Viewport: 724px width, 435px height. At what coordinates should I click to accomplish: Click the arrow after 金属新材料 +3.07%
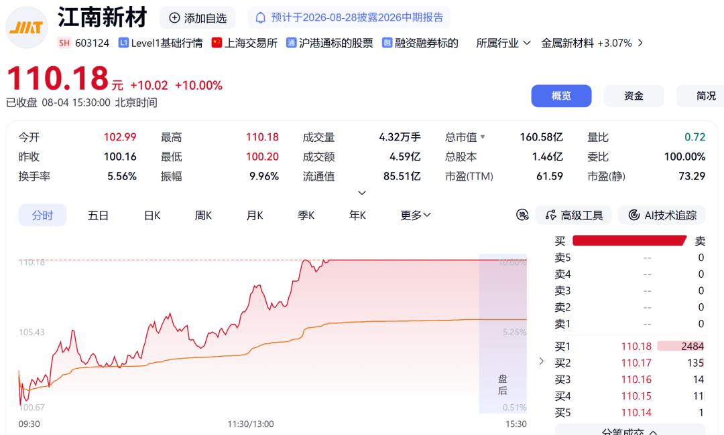(640, 43)
